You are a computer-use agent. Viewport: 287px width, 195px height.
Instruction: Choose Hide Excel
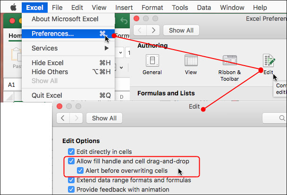[x=68, y=63]
